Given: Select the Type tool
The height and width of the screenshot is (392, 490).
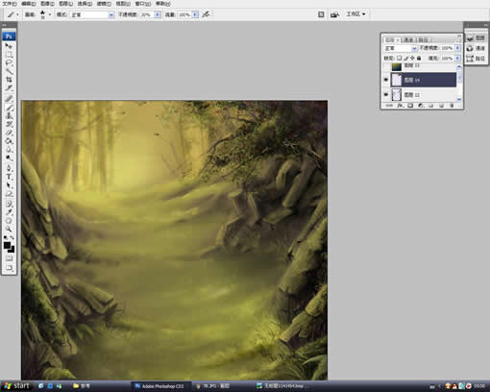Looking at the screenshot, I should click(x=9, y=177).
